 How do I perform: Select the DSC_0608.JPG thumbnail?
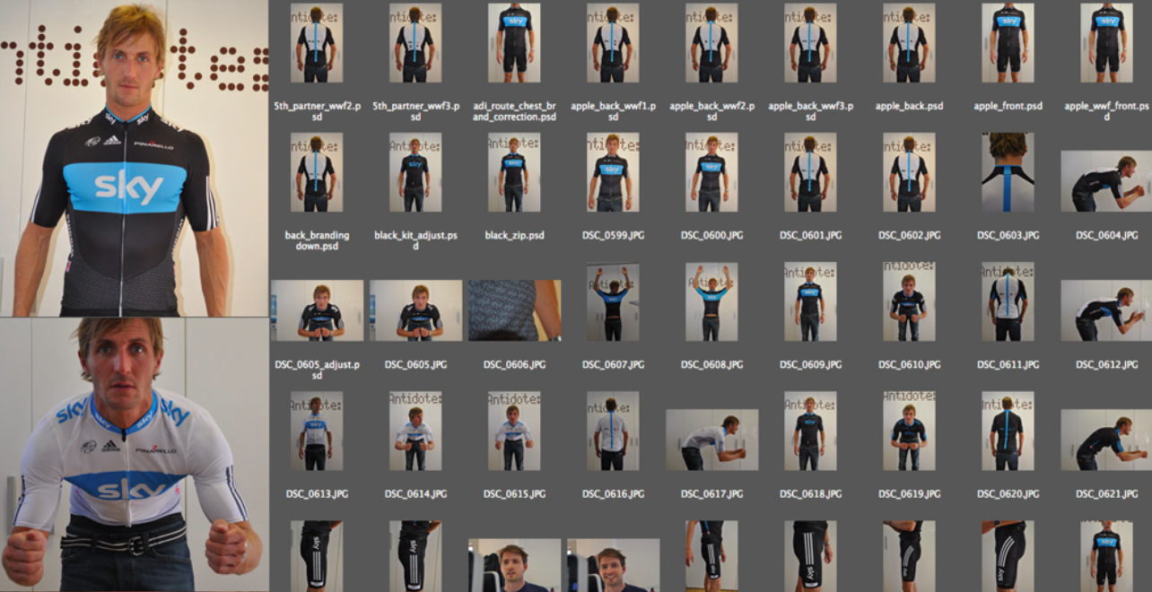click(711, 301)
